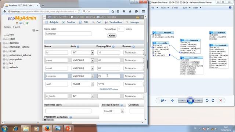Click the Favorit link in sidebar

17,27
